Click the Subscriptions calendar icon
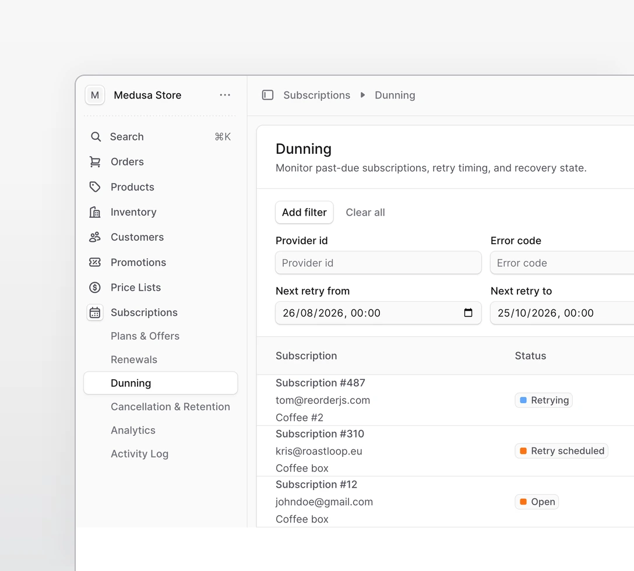634x571 pixels. coord(95,313)
